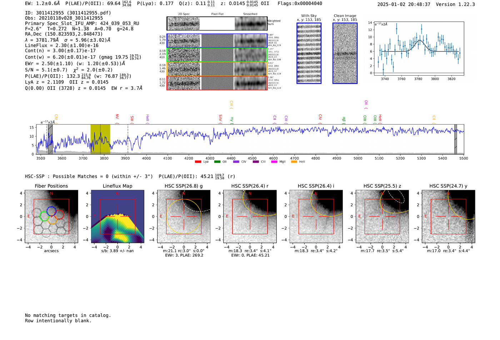Click the Row intentionally blank text
The height and width of the screenshot is (340, 500).
[58, 321]
